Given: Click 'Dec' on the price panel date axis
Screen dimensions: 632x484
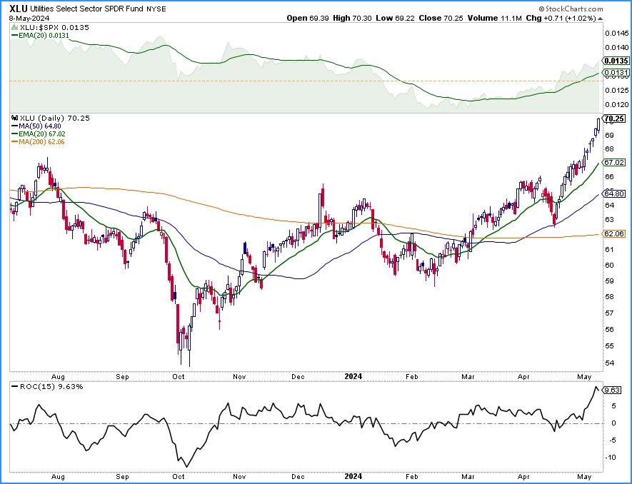Looking at the screenshot, I should click(298, 377).
